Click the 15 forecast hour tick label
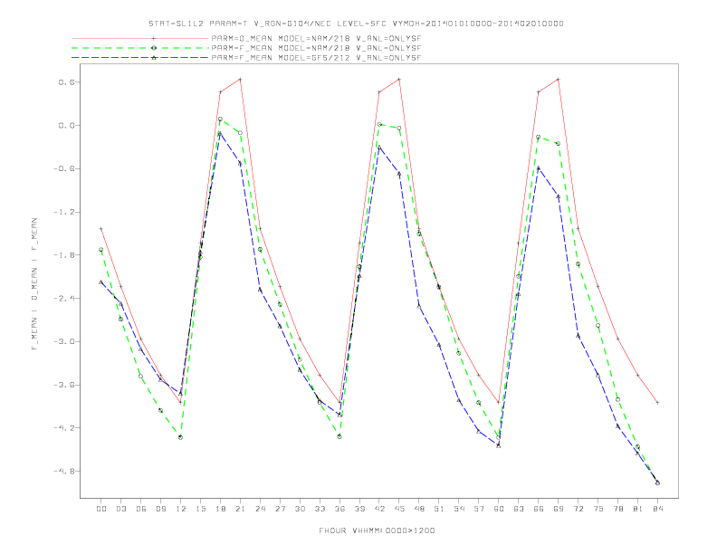Viewport: 717px width, 554px height. (x=200, y=509)
